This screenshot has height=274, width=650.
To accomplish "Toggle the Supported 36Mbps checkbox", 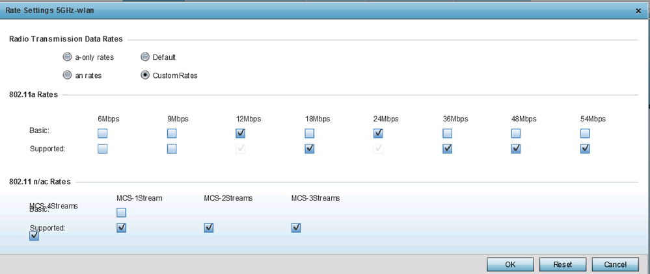I will [447, 149].
